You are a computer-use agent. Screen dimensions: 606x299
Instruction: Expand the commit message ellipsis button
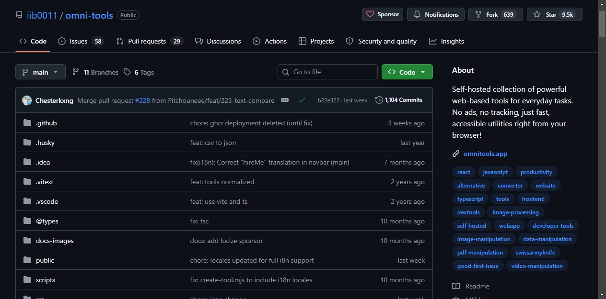[285, 100]
